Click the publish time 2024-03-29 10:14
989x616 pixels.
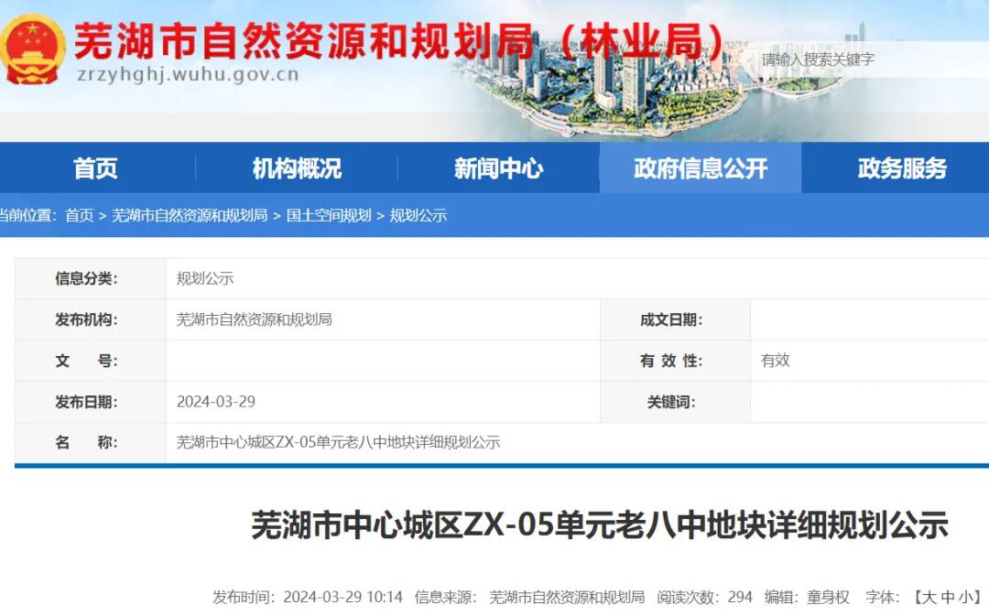pyautogui.click(x=342, y=597)
